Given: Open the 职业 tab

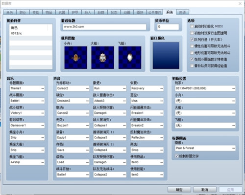Looking at the screenshot, I should click(23, 12).
